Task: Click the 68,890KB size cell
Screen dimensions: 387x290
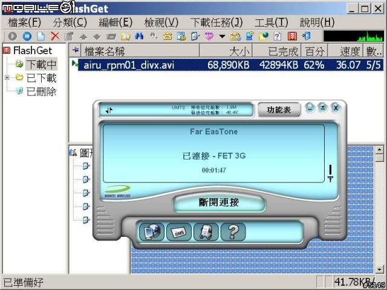Action: click(228, 65)
